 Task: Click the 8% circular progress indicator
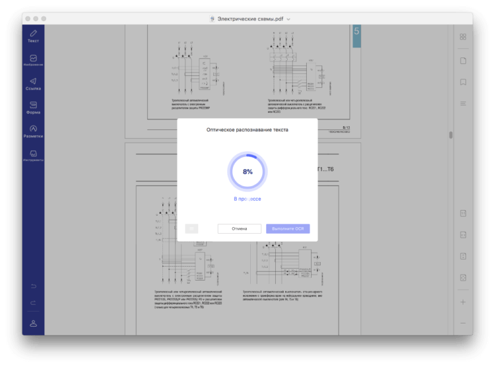point(247,172)
